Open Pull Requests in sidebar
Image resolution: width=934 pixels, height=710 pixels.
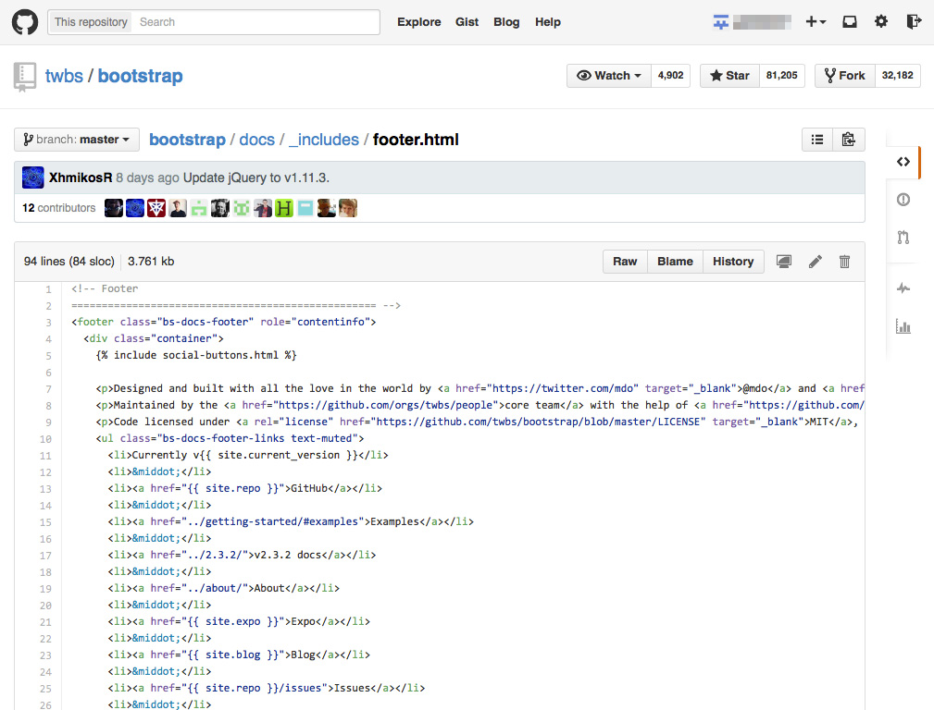pos(903,238)
